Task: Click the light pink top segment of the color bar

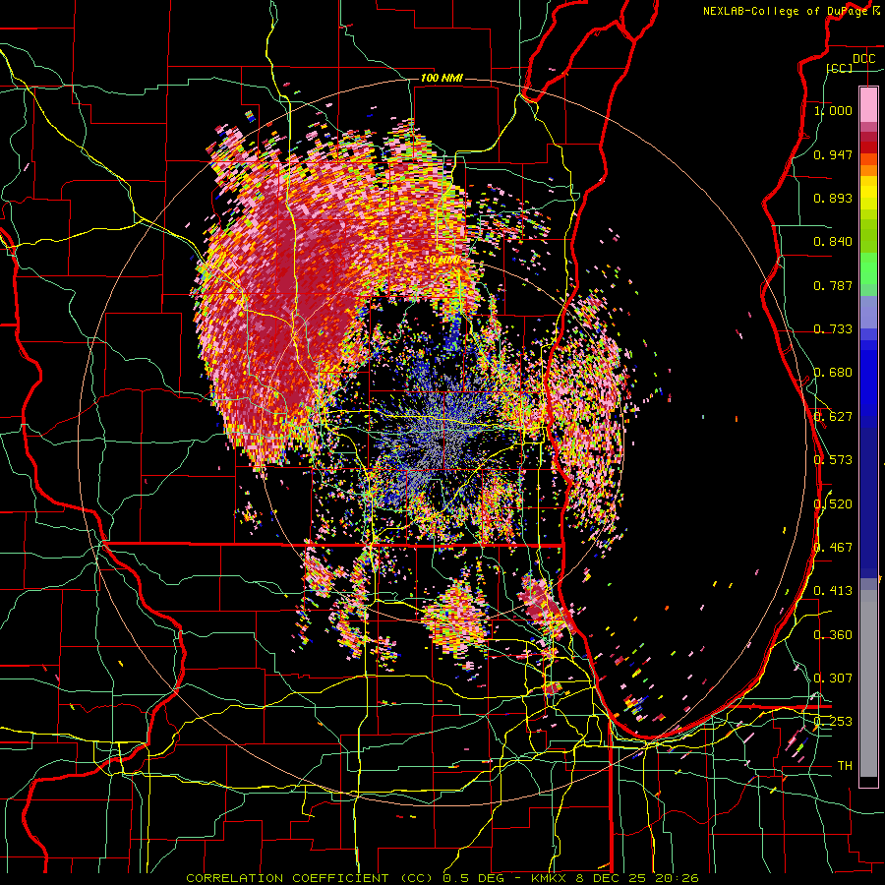Action: click(x=868, y=105)
